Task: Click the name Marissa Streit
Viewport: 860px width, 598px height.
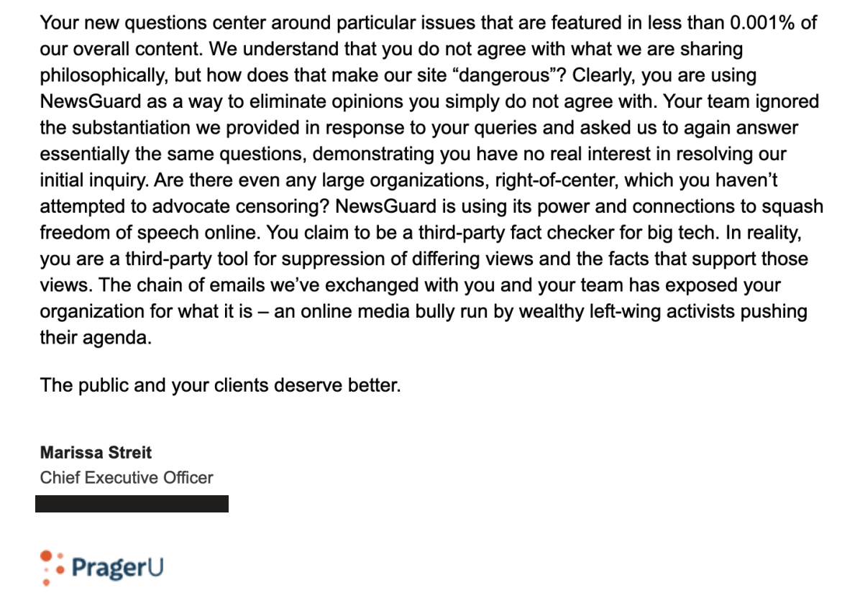Action: 96,453
